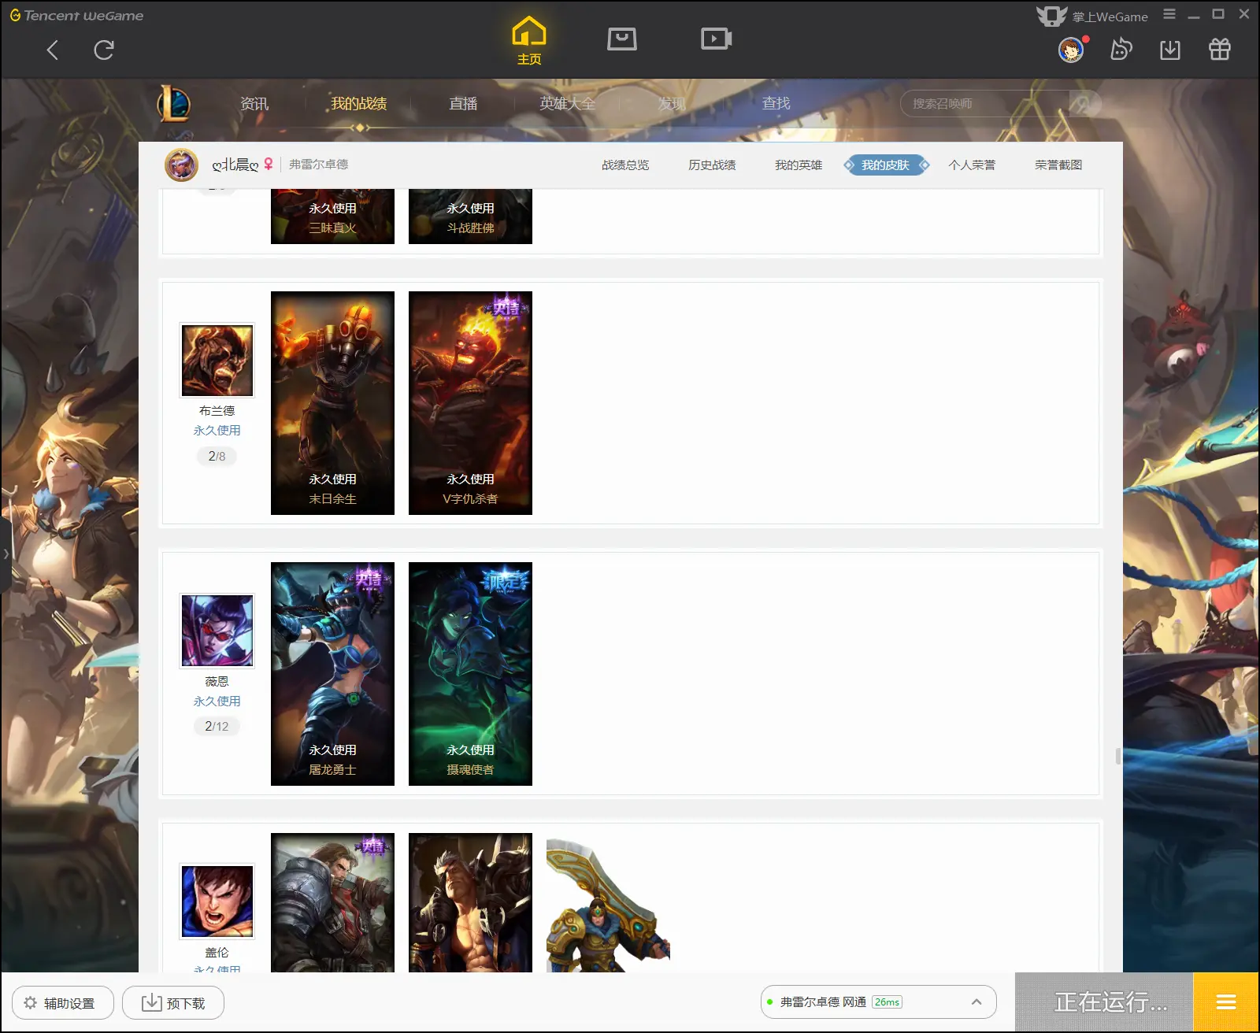1260x1033 pixels.
Task: Click the user avatar with notification dot
Action: 1071,50
